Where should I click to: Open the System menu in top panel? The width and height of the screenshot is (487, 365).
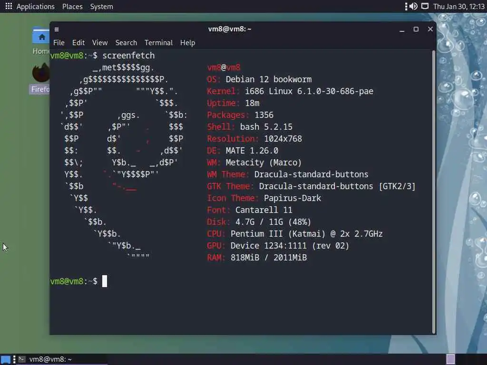(x=102, y=7)
